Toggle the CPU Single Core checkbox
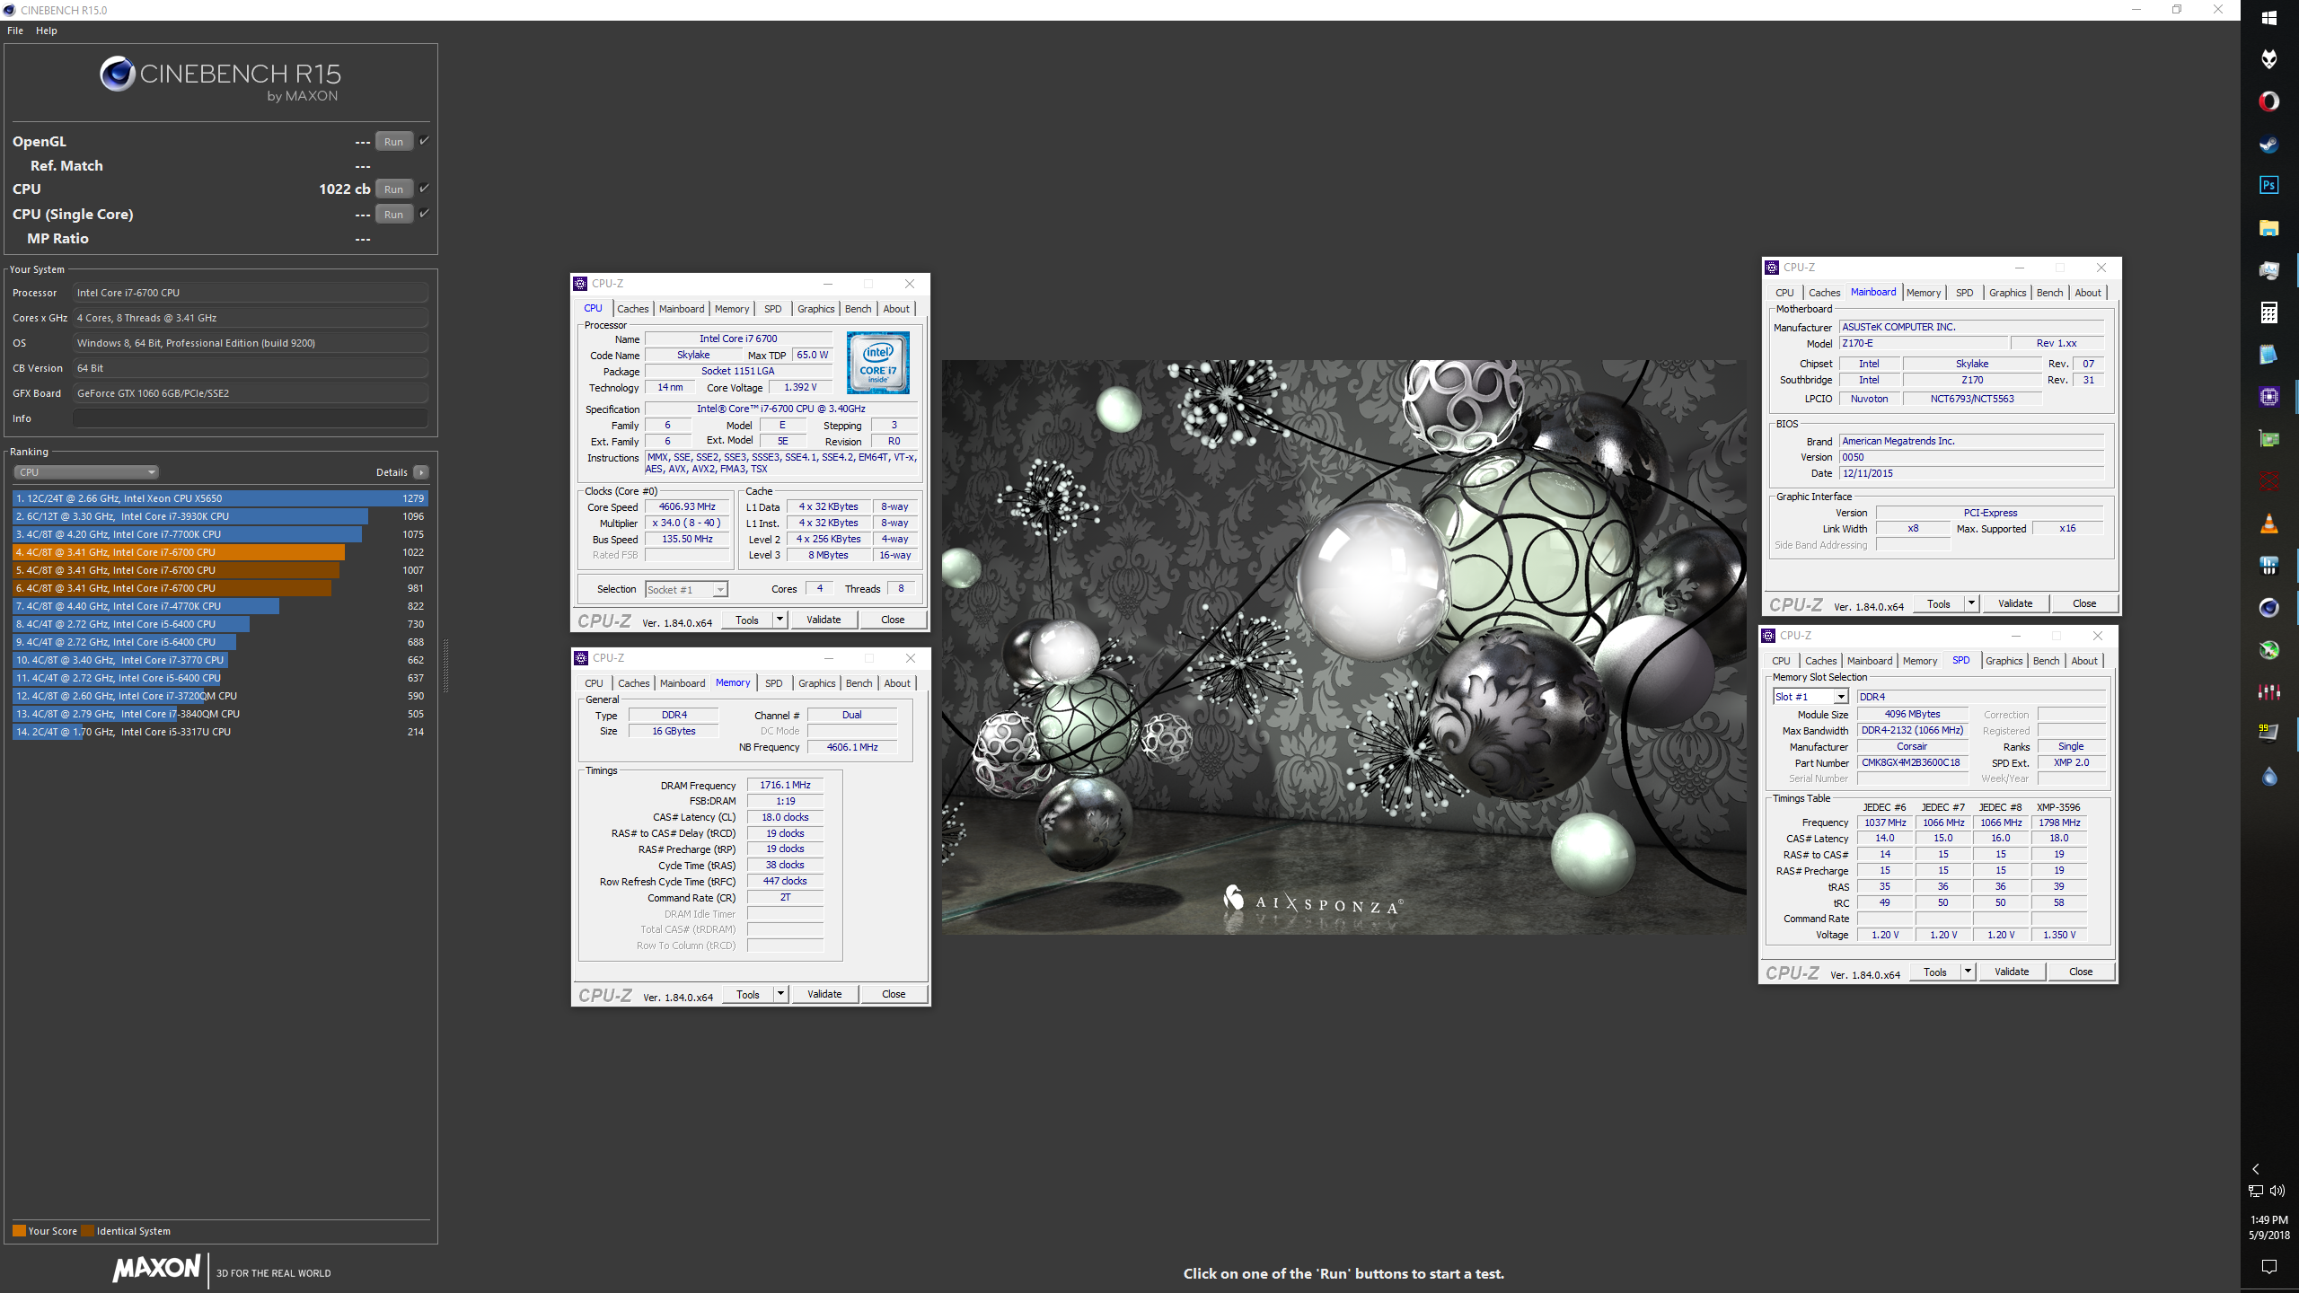This screenshot has height=1293, width=2299. [x=424, y=213]
